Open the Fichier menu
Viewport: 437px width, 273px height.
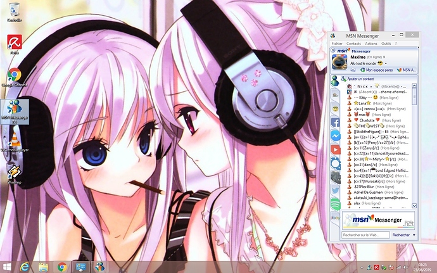click(x=337, y=44)
